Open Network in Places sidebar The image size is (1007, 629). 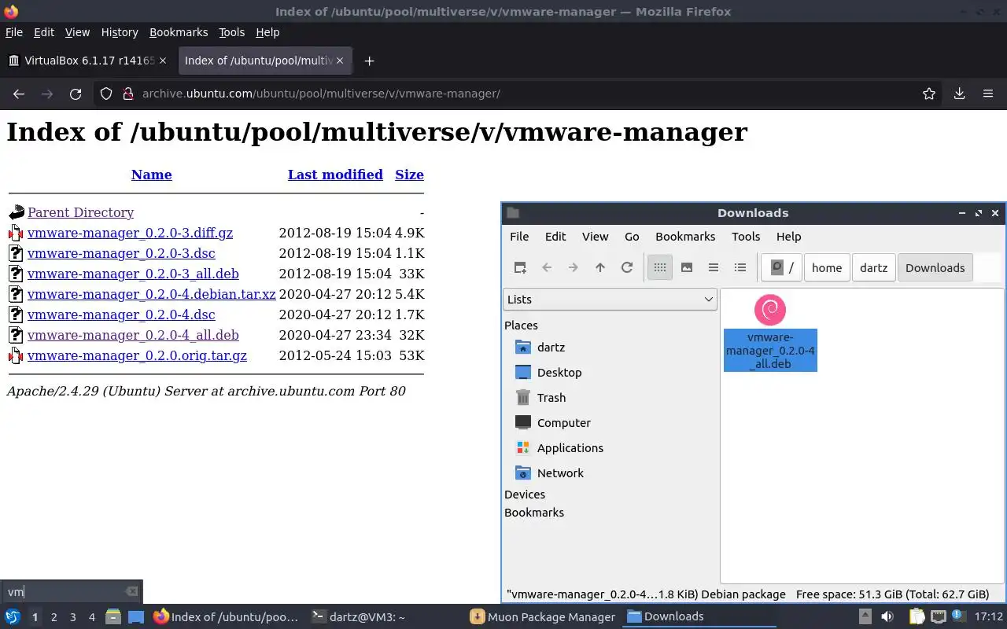[x=560, y=473]
